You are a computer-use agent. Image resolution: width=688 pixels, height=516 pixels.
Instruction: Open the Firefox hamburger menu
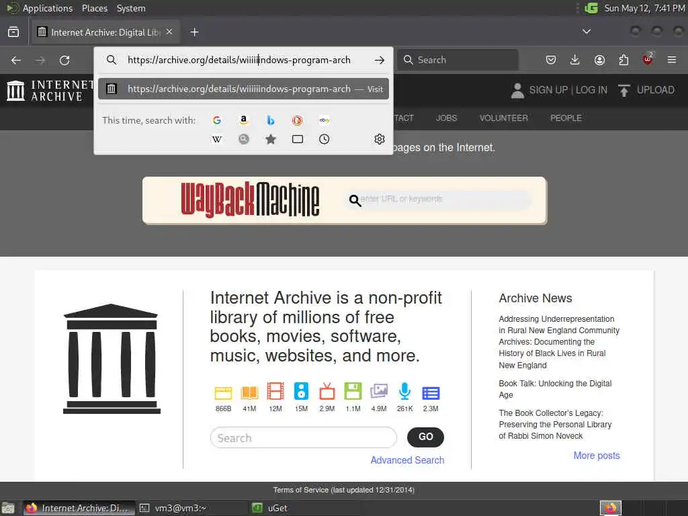pyautogui.click(x=672, y=60)
